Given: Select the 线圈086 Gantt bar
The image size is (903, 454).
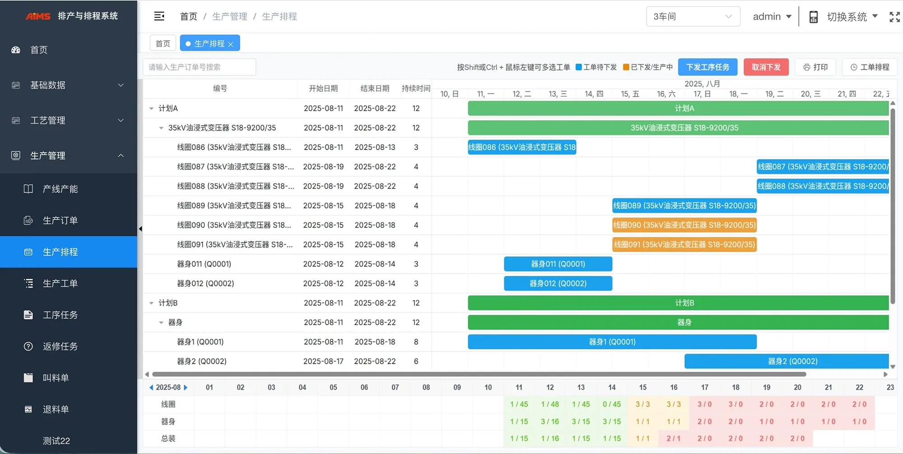Looking at the screenshot, I should click(x=522, y=147).
